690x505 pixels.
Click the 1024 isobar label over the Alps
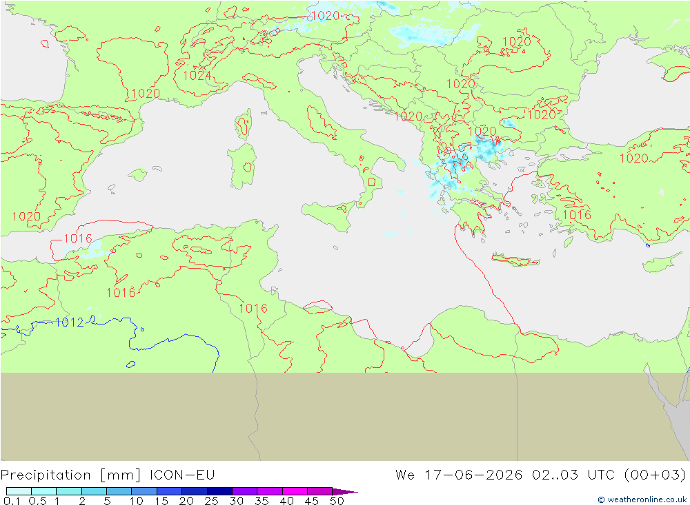(197, 76)
